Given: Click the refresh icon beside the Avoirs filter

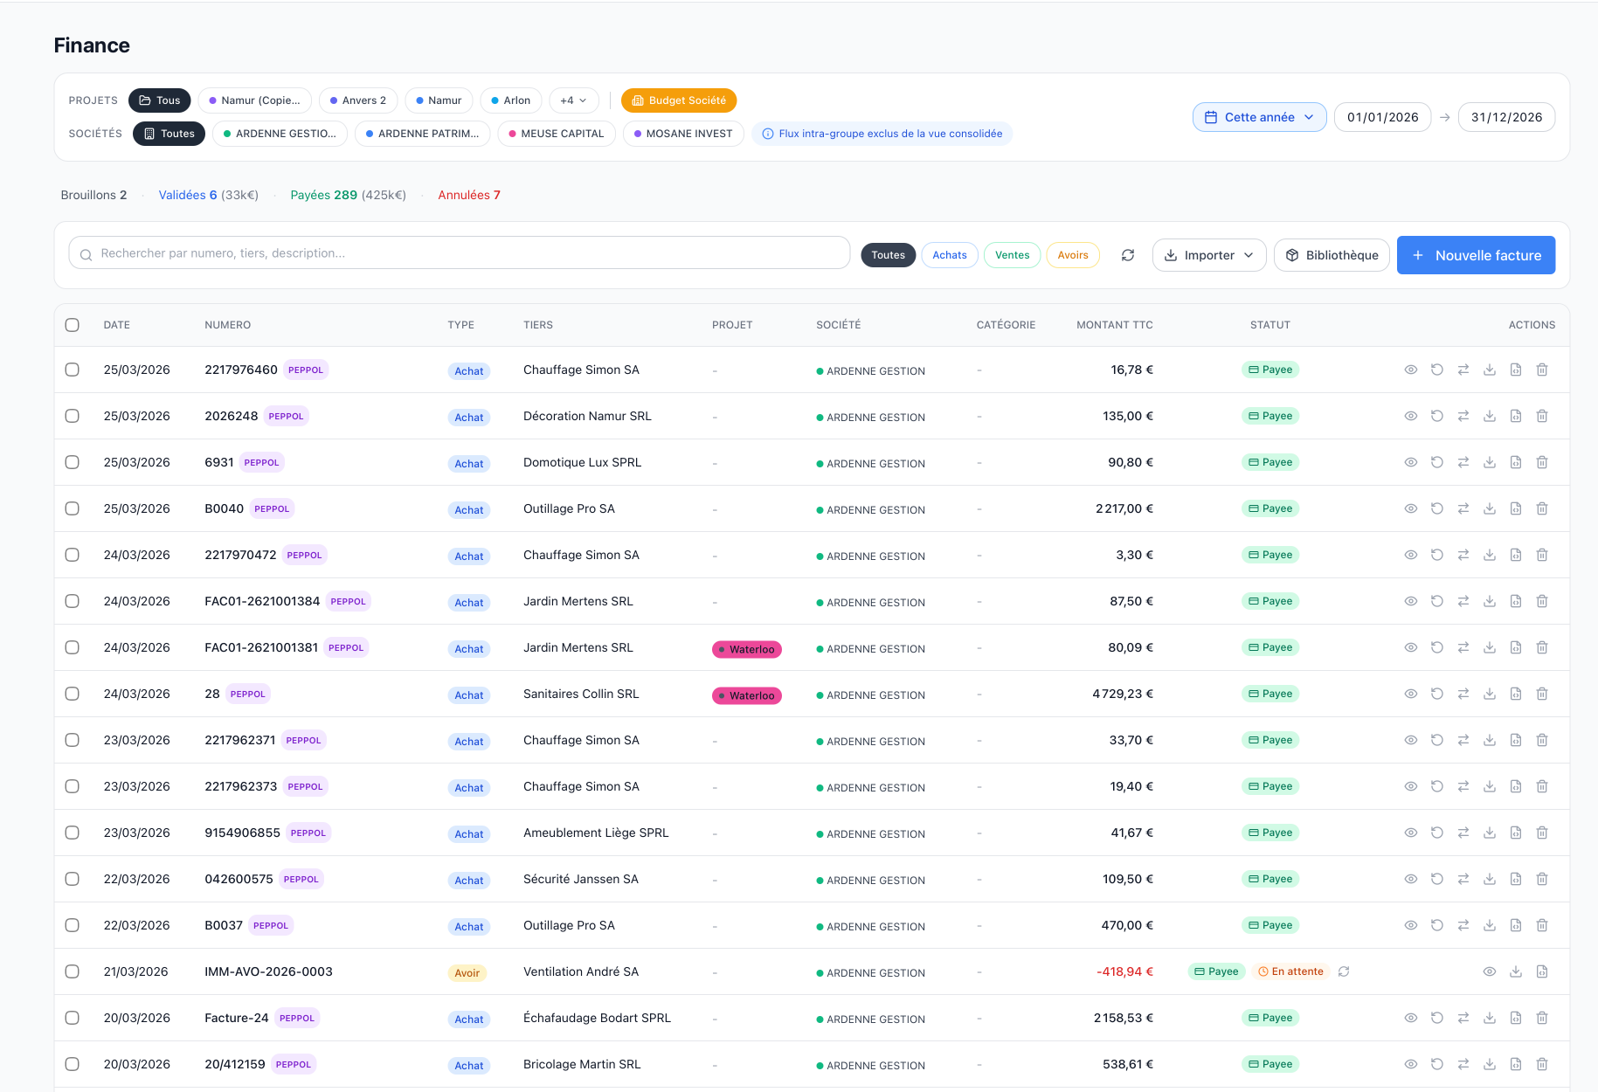Looking at the screenshot, I should (x=1128, y=255).
